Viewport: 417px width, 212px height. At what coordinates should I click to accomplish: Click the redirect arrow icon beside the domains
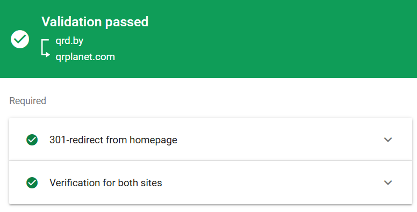tap(46, 48)
